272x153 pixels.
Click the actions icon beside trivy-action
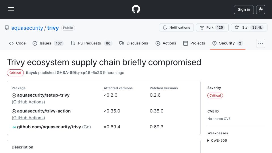(x=14, y=111)
